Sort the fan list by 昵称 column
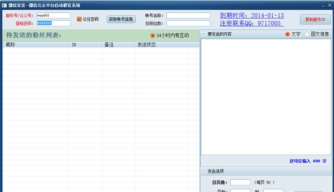 click(36, 45)
